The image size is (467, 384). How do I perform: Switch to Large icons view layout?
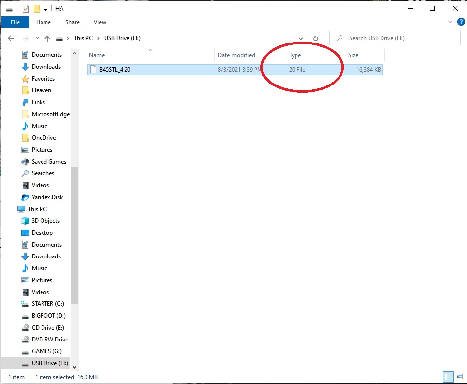pos(459,377)
